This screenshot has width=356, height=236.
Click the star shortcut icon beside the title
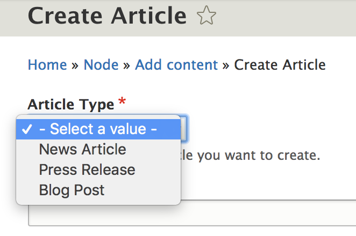click(207, 16)
